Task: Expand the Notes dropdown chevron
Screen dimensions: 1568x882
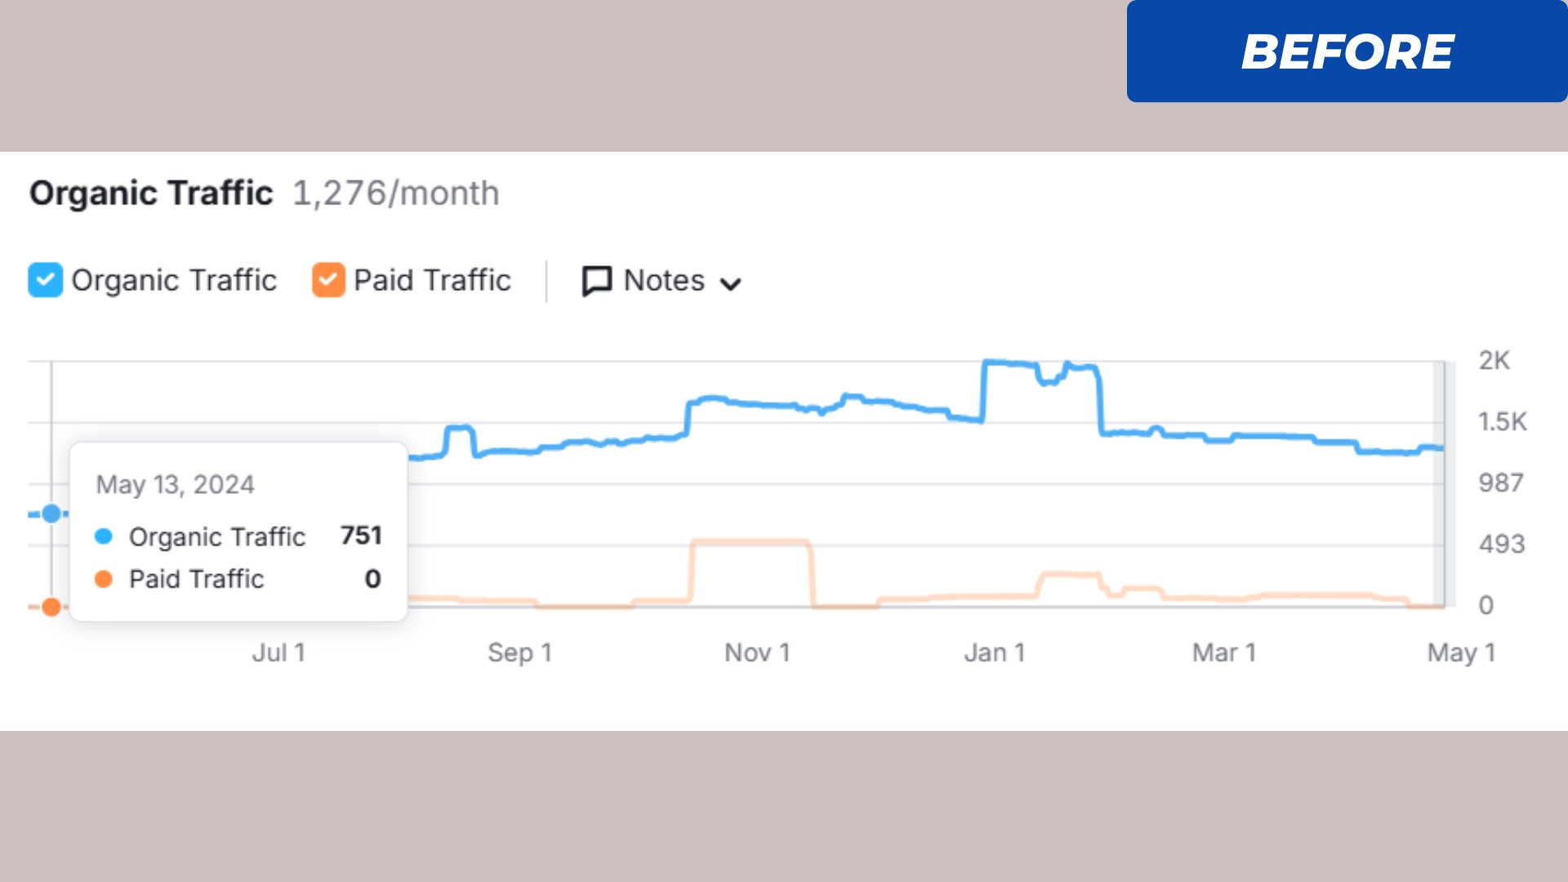Action: click(x=730, y=283)
